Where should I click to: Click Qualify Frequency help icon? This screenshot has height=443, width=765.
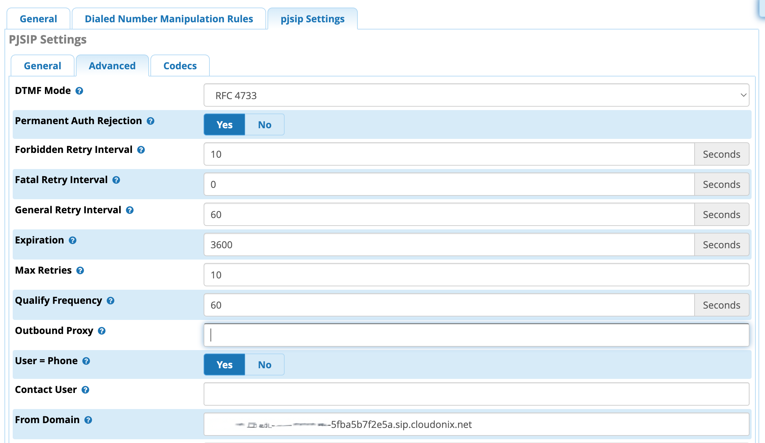click(x=110, y=301)
